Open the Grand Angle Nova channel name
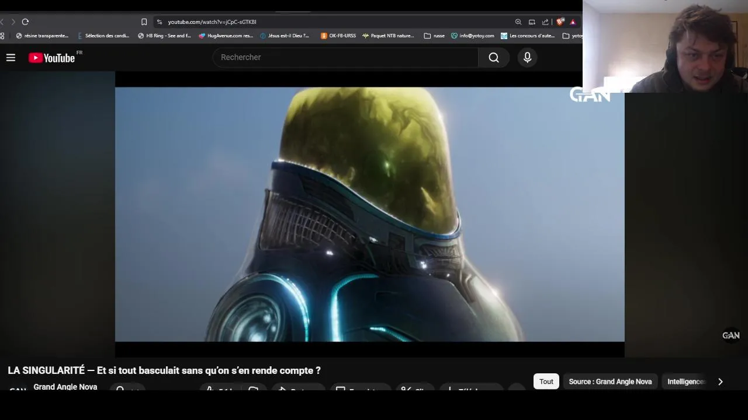The image size is (748, 420). [65, 387]
